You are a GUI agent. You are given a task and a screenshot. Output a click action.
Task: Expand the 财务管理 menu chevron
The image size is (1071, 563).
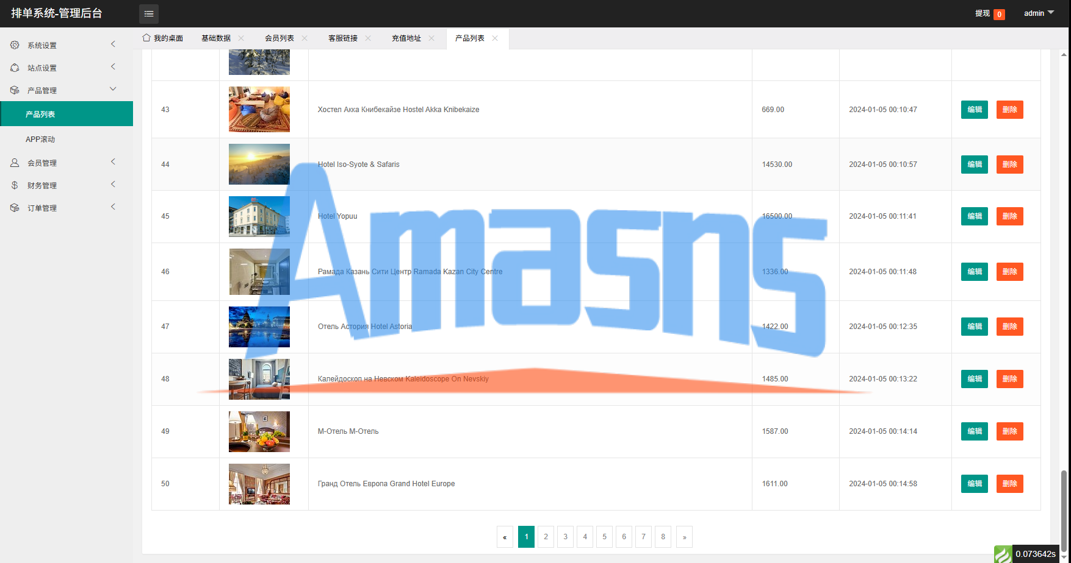pos(113,184)
